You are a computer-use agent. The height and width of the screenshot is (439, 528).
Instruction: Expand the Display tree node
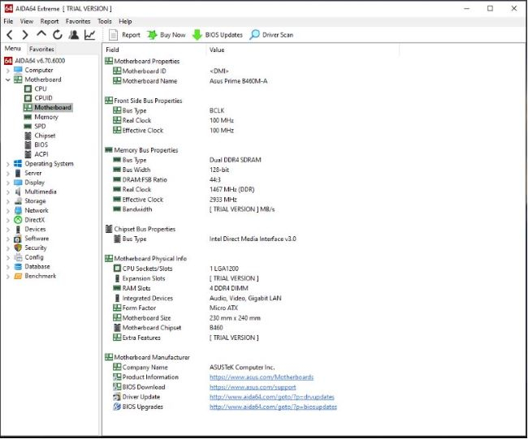tap(8, 183)
